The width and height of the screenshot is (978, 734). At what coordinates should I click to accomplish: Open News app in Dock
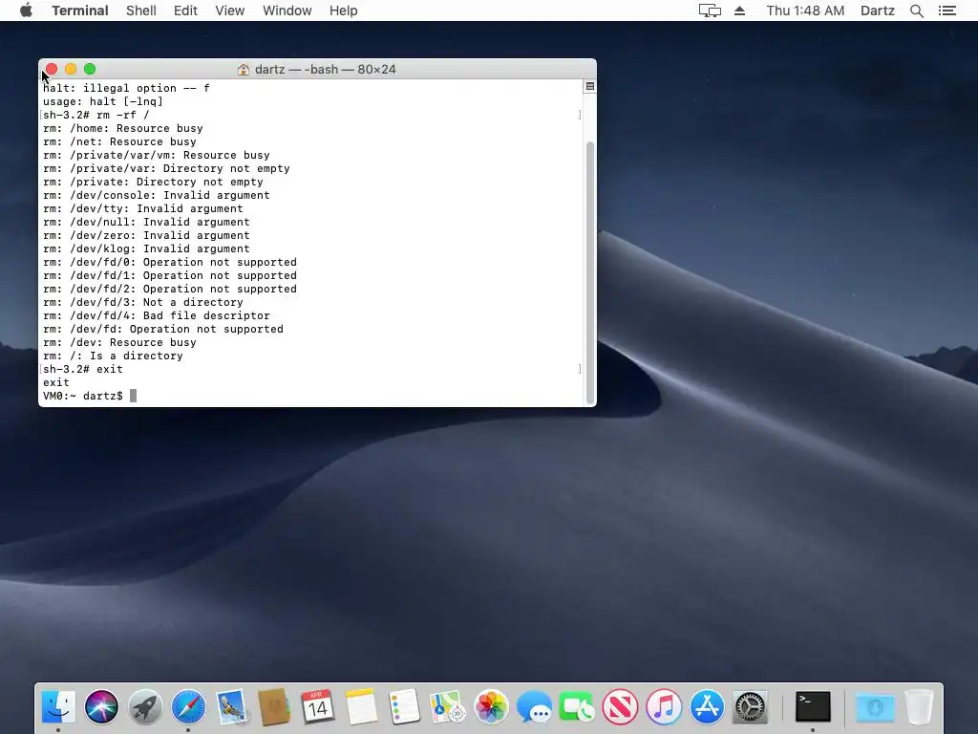(621, 707)
